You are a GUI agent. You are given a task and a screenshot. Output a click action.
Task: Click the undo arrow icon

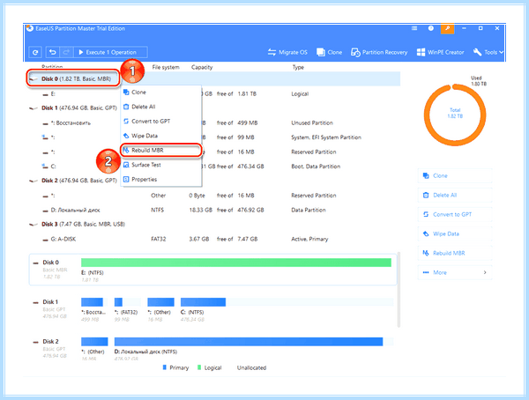click(53, 52)
